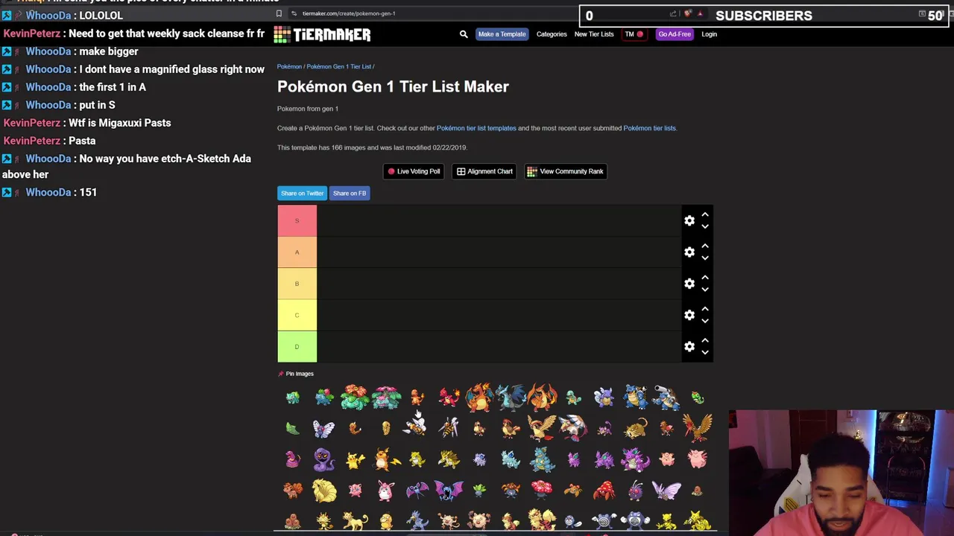954x536 pixels.
Task: Click View Community Rank
Action: click(x=566, y=171)
